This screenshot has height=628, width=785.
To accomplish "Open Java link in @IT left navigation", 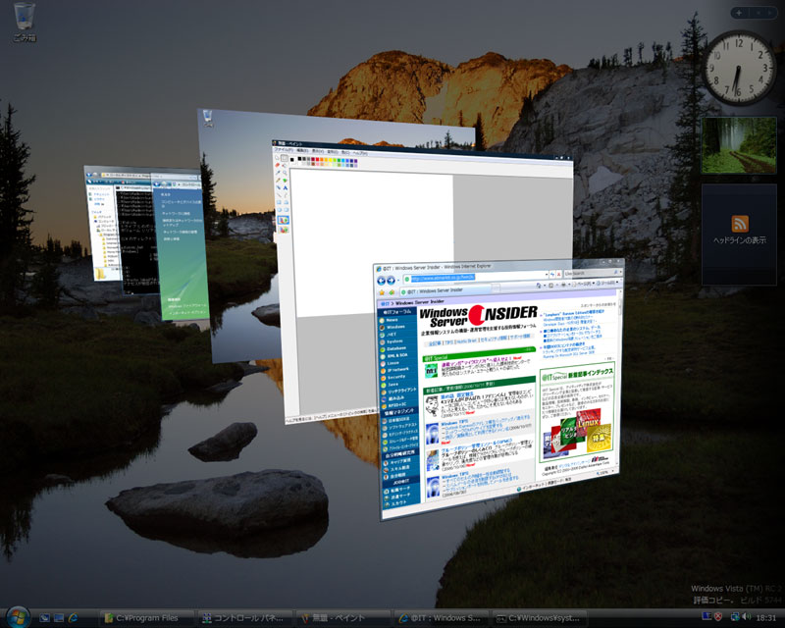I will (393, 384).
